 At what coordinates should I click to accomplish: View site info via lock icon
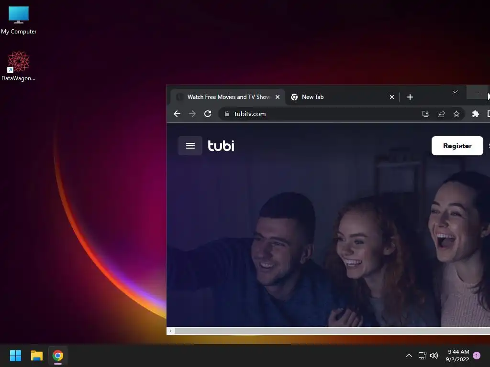[227, 114]
